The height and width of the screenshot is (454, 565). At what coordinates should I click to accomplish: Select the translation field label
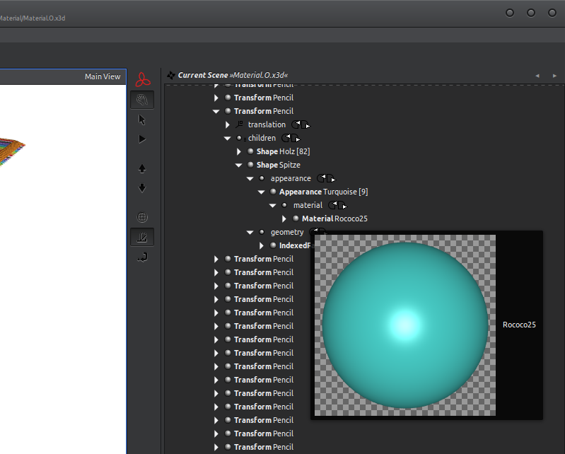pyautogui.click(x=267, y=124)
